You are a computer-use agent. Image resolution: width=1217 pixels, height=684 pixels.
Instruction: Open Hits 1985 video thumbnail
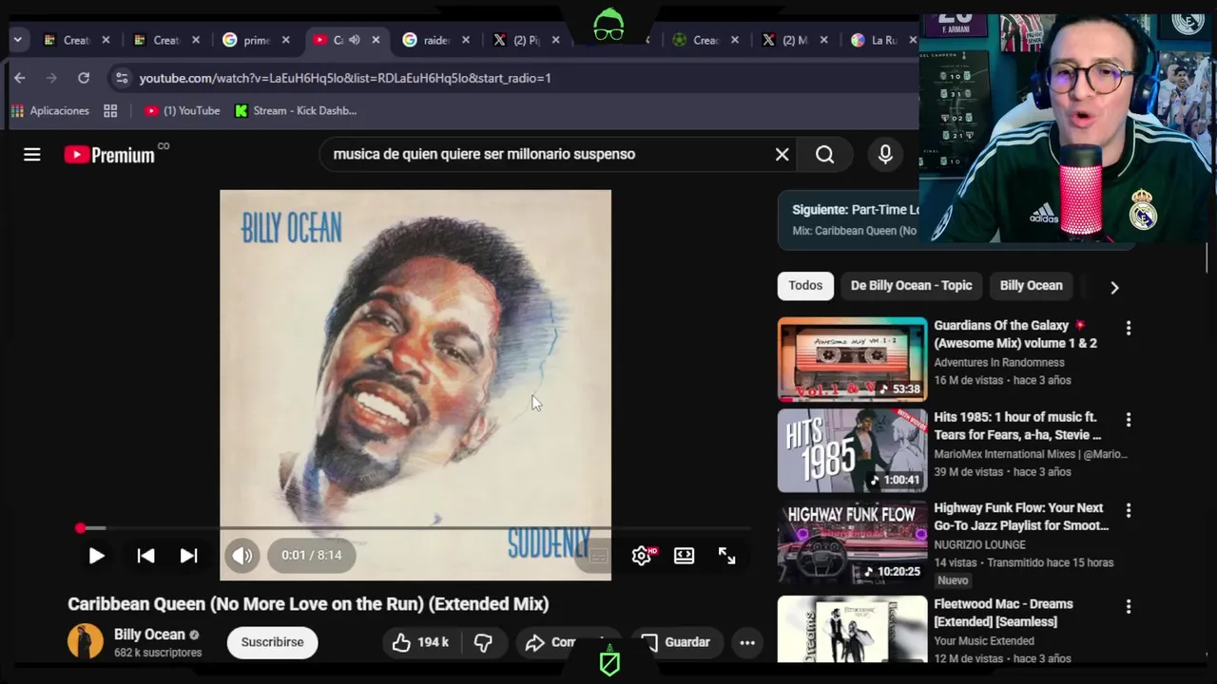point(852,450)
